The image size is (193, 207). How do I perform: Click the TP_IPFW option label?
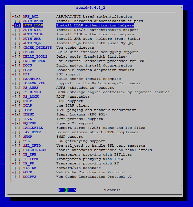pos(31,159)
